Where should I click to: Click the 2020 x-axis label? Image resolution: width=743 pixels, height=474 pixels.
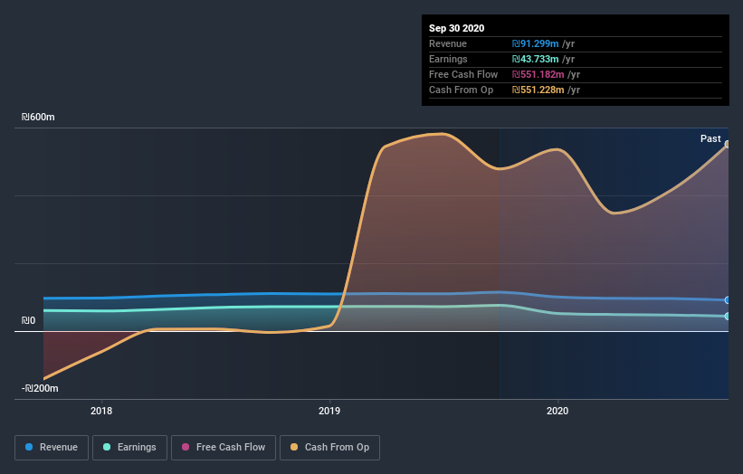pos(557,411)
